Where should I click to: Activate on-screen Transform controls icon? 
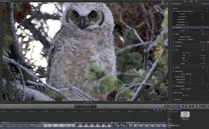[203, 46]
